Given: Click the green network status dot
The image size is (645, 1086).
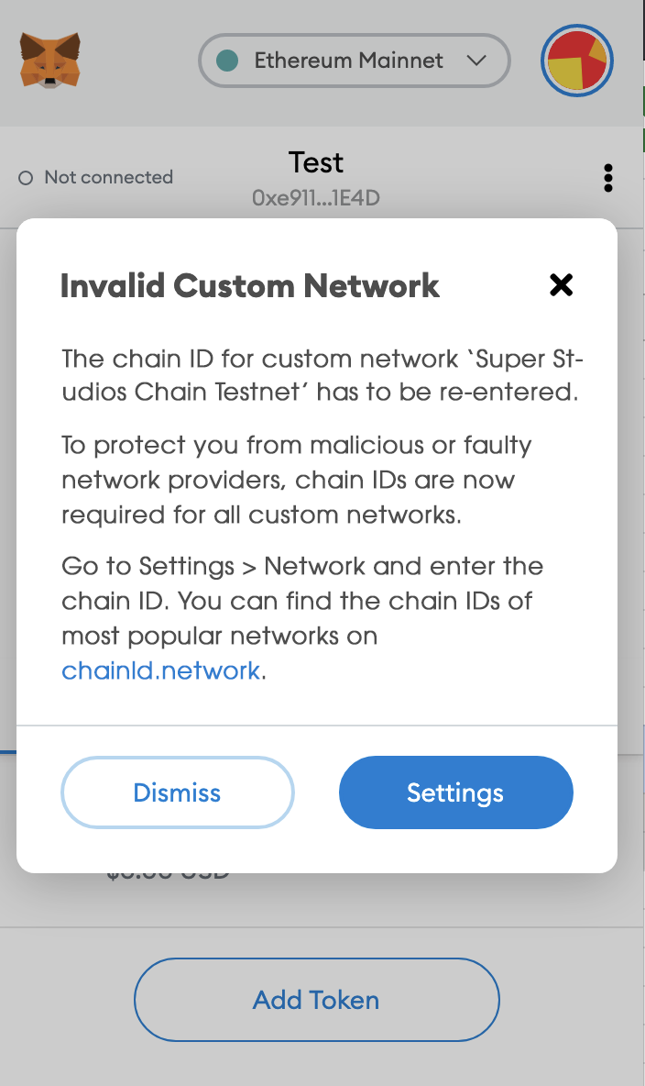Looking at the screenshot, I should tap(227, 61).
